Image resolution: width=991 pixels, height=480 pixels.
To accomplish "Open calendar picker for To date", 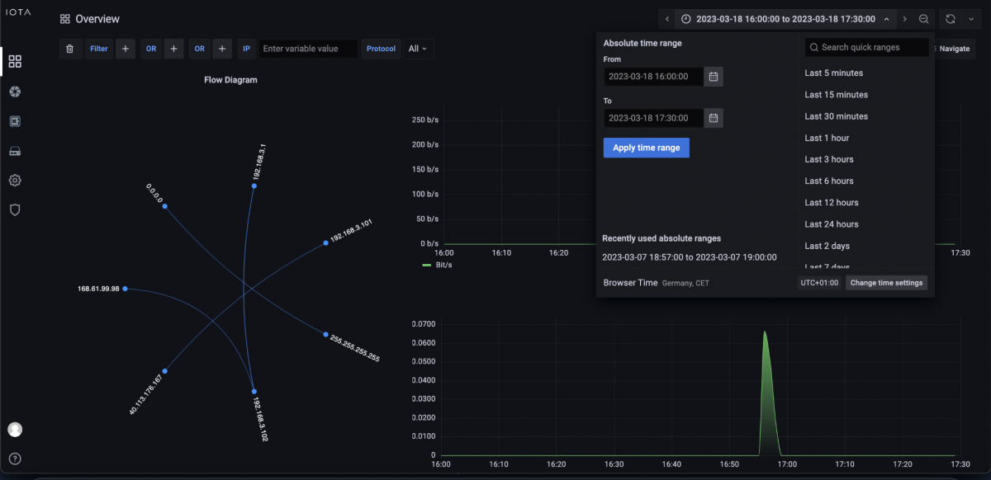I will pos(714,118).
